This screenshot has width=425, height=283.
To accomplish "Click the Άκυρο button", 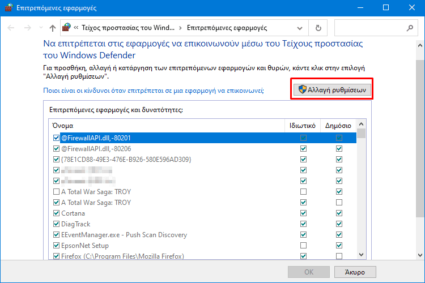I will [x=355, y=272].
